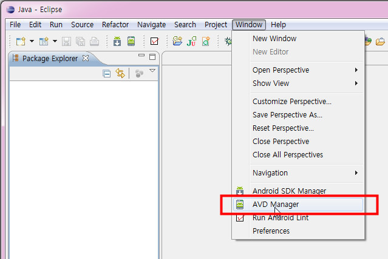Choose Close Perspective menu entry
388x259 pixels.
click(298, 142)
